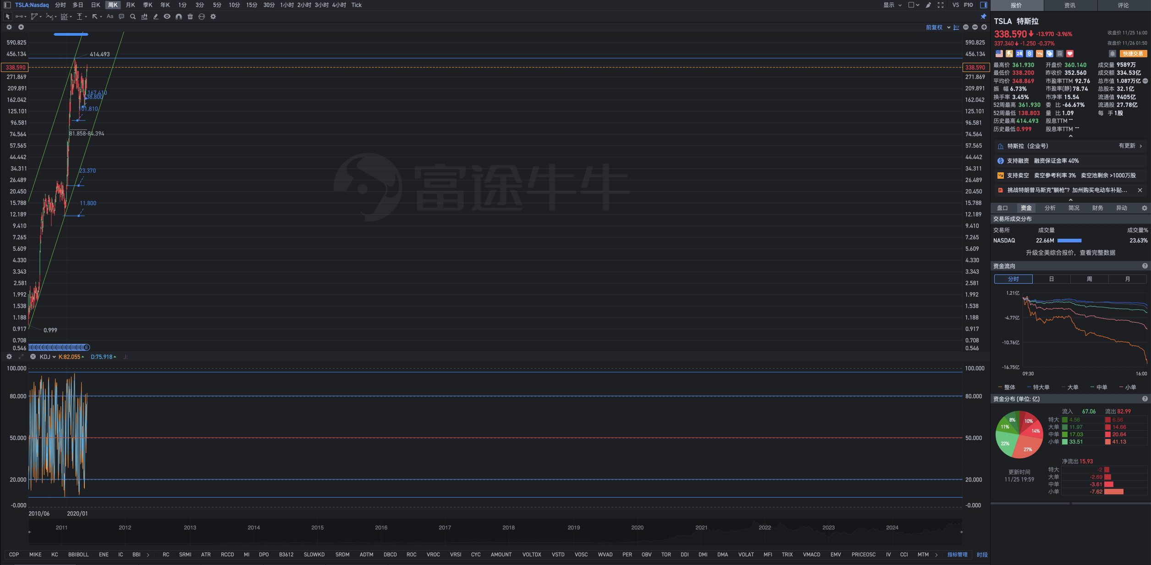This screenshot has width=1151, height=565.
Task: Click the sync drawings circular icon
Action: [202, 16]
